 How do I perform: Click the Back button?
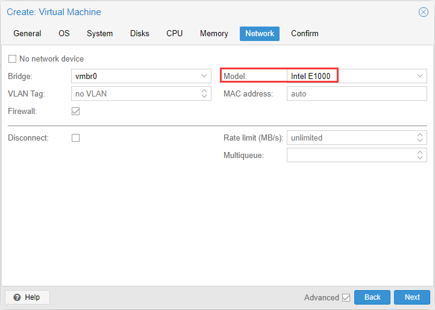coord(372,297)
